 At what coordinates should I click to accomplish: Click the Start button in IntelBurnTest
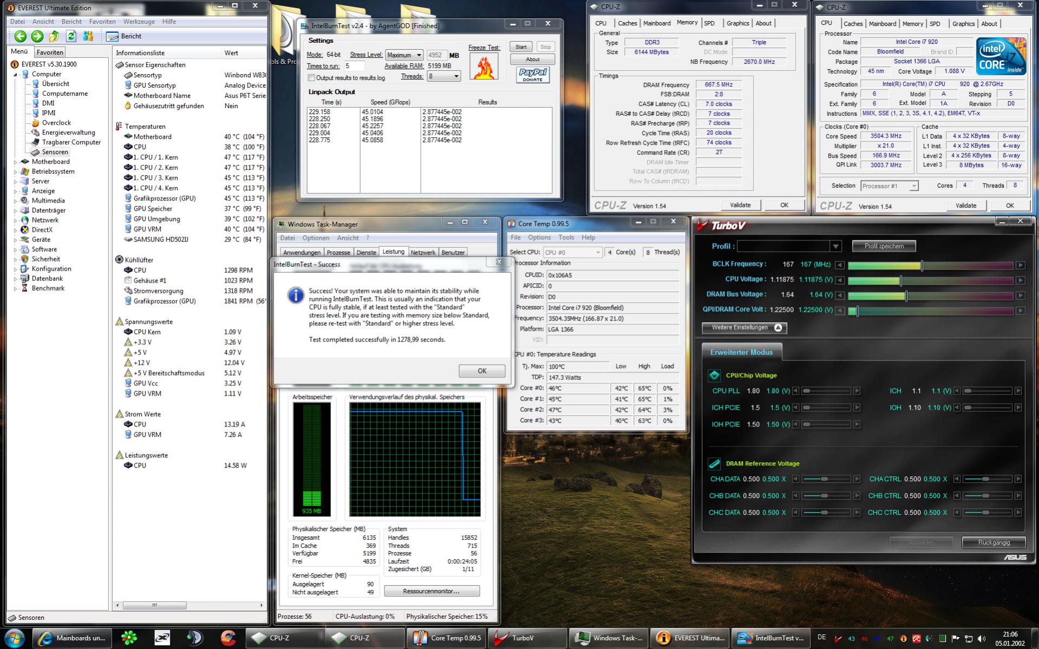tap(521, 47)
